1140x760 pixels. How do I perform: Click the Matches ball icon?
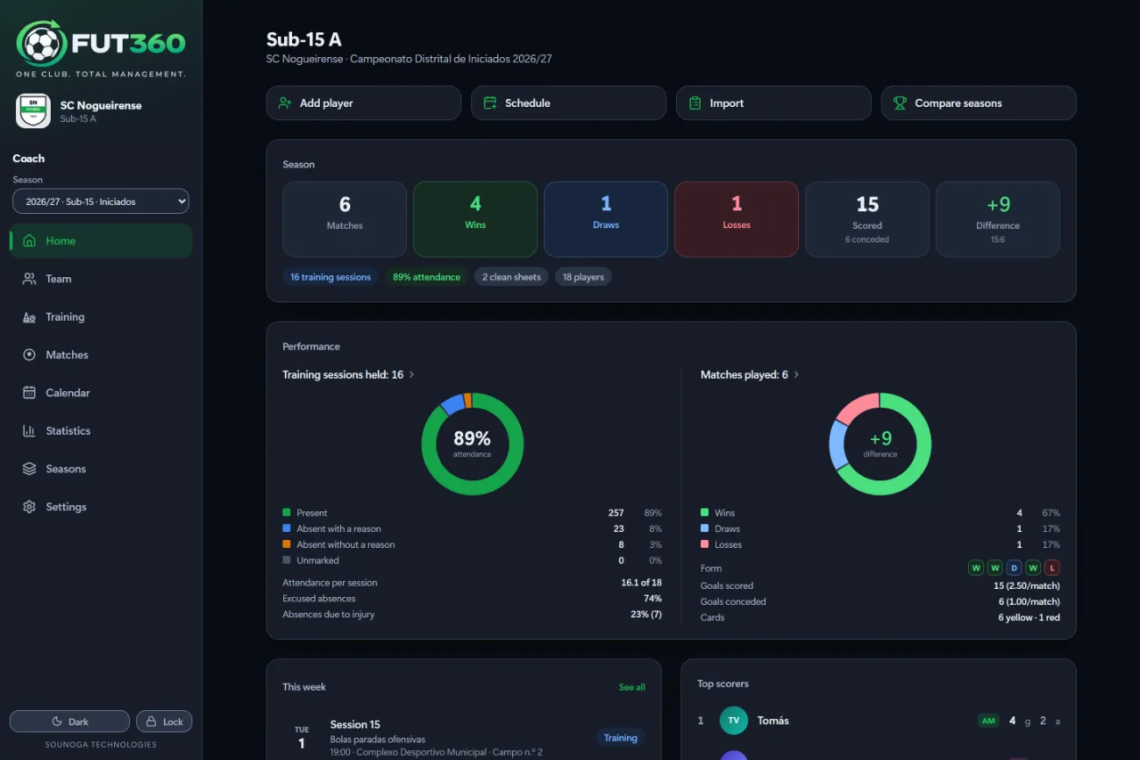[x=29, y=355]
